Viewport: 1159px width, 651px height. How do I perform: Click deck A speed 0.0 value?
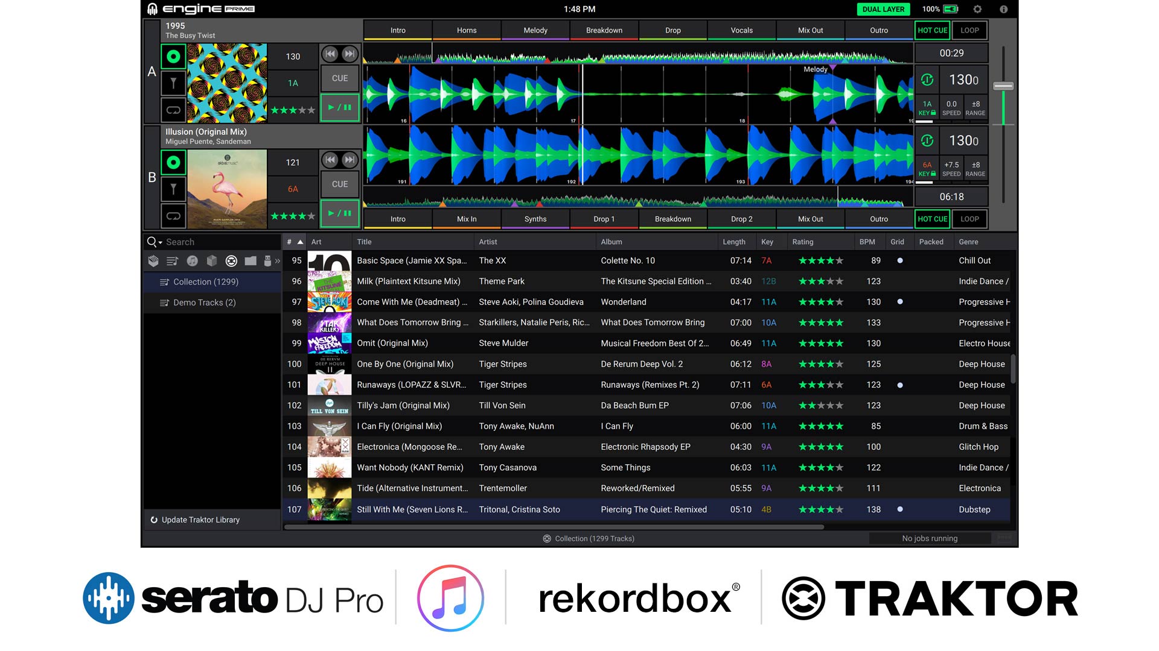pos(951,108)
